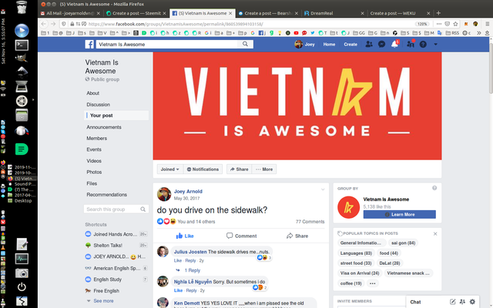Viewport: 493px width, 308px height.
Task: Select Discussion in group sidebar
Action: [x=98, y=105]
